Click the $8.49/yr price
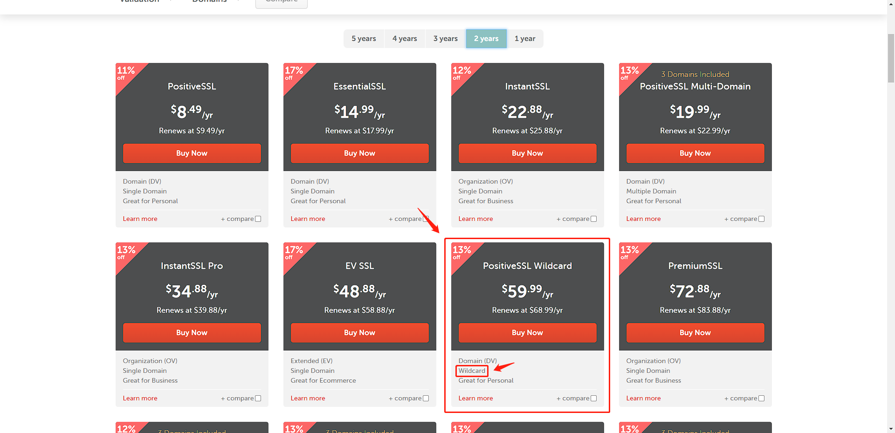This screenshot has height=433, width=895. coord(192,112)
